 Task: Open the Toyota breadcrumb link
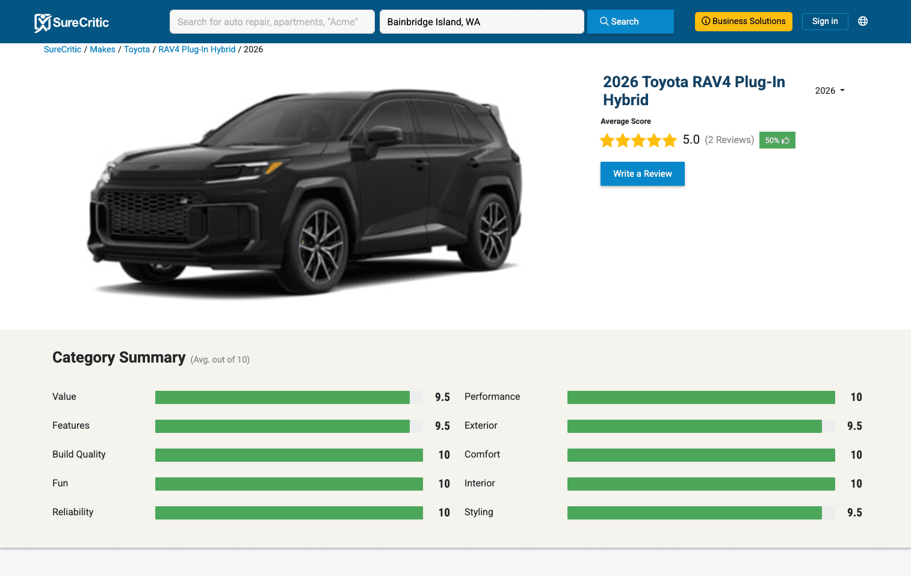coord(137,49)
